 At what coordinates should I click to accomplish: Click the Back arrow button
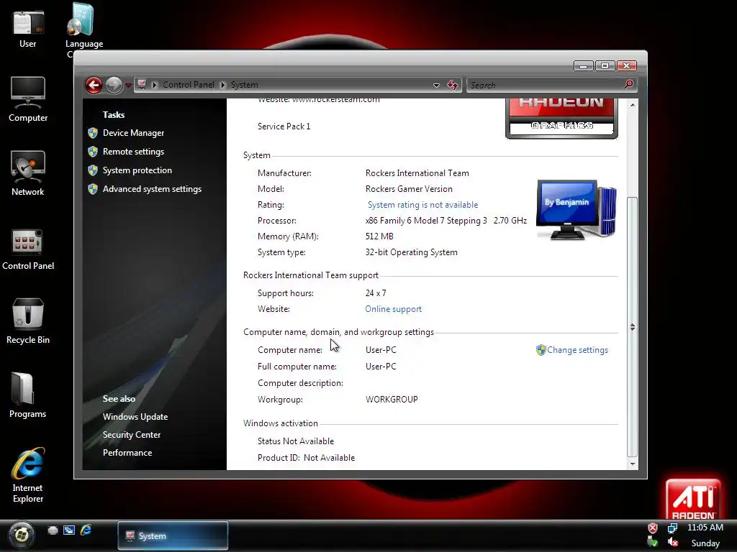coord(94,85)
